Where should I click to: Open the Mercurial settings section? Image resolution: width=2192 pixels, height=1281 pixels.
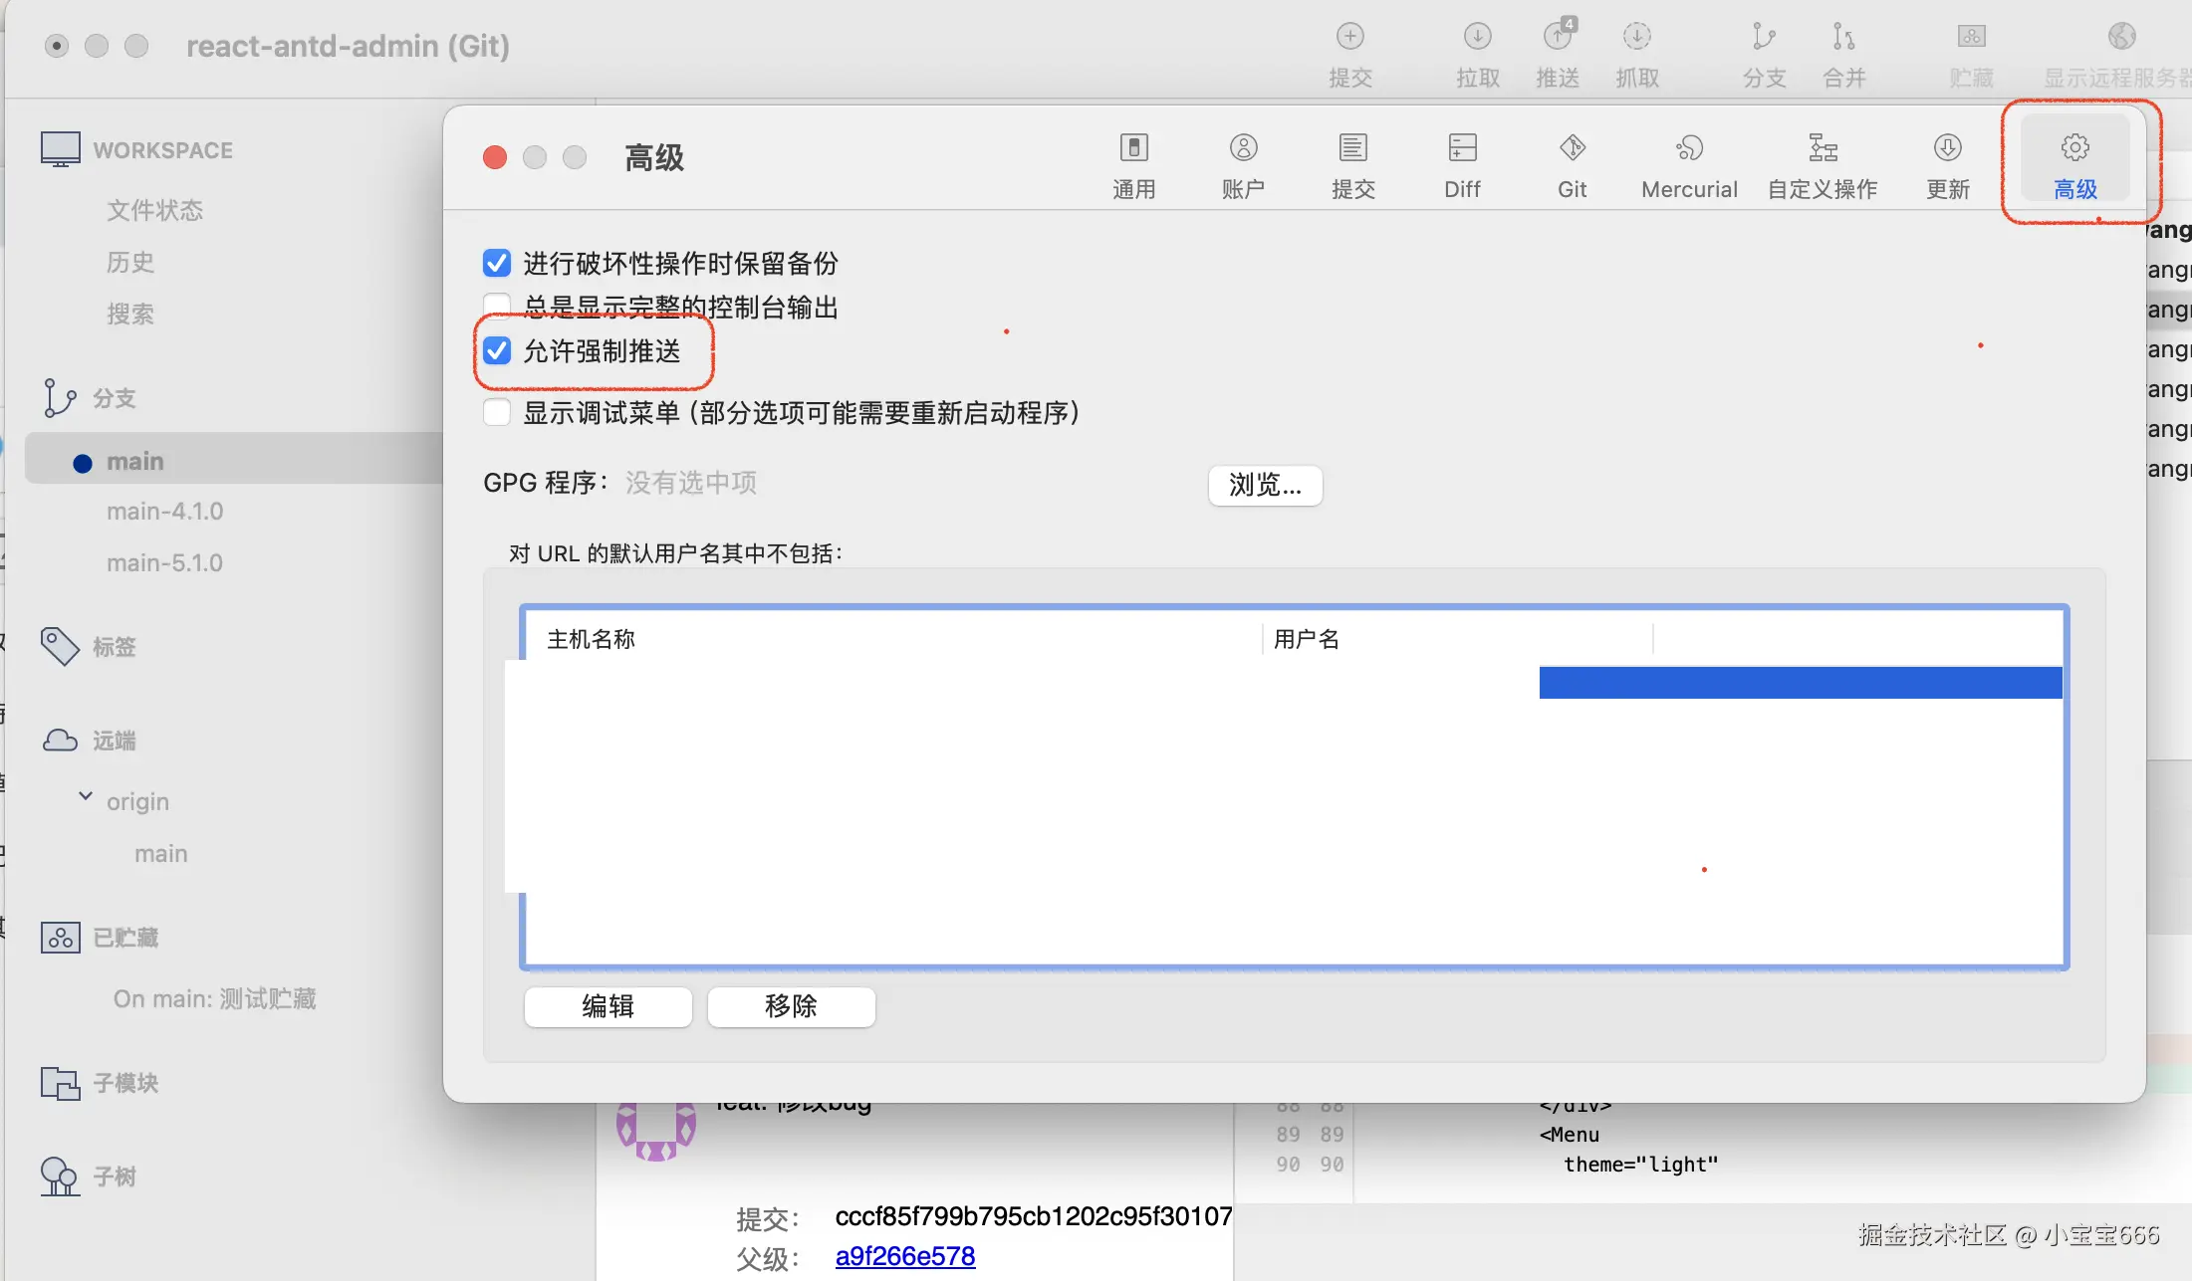1688,164
